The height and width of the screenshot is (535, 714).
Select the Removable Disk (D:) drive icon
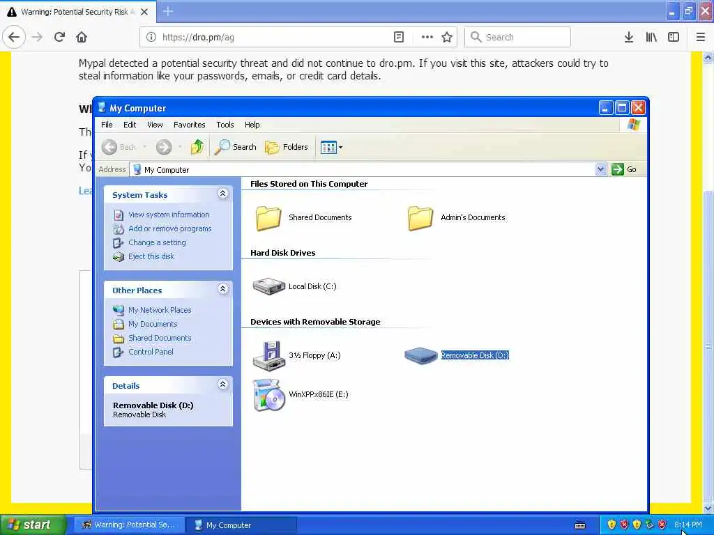pos(420,355)
